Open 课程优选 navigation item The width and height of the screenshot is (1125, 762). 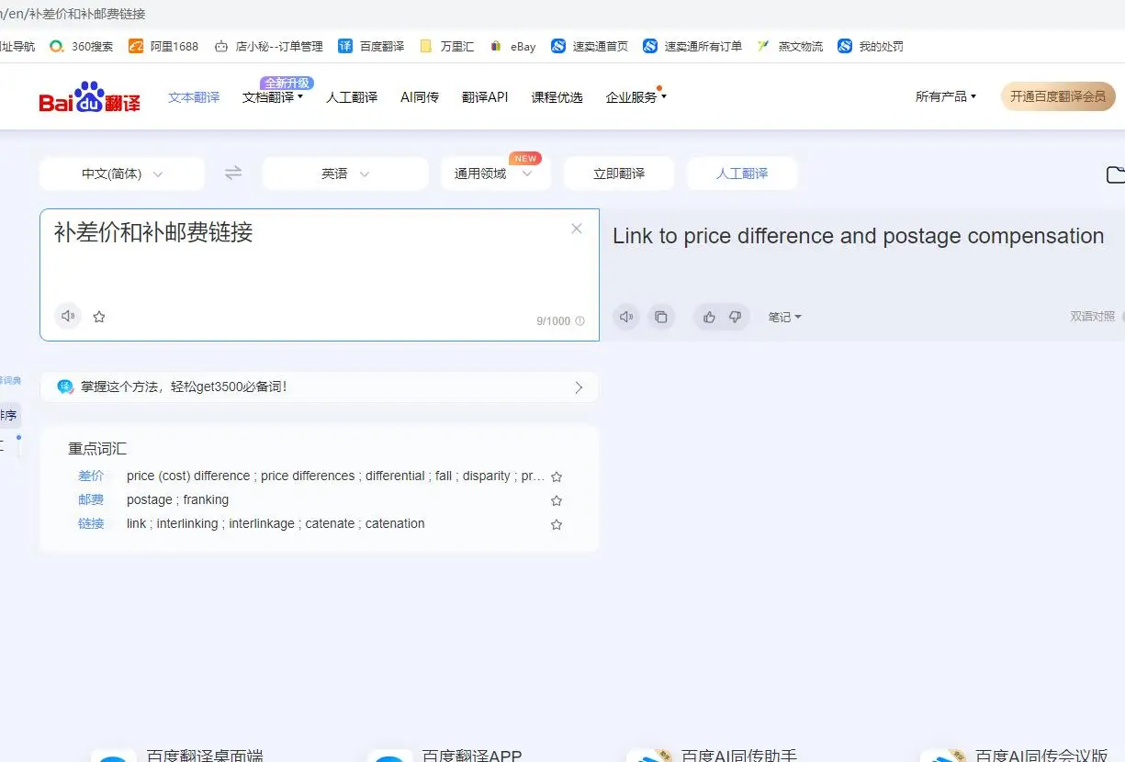click(x=557, y=97)
